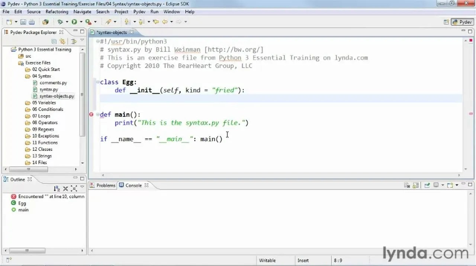Screen dimensions: 476x266
Task: Select the Debug tool in the toolbar
Action: [x=61, y=22]
